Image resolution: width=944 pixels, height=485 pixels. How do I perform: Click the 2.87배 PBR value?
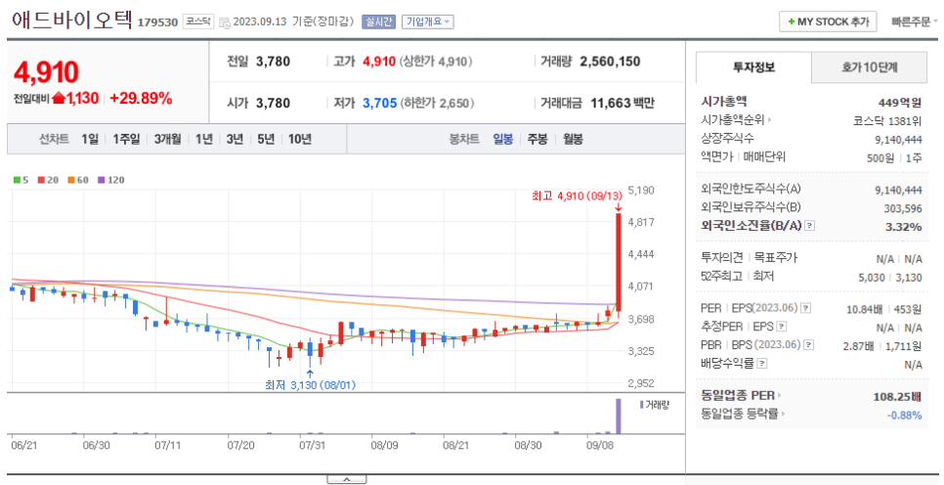point(858,346)
